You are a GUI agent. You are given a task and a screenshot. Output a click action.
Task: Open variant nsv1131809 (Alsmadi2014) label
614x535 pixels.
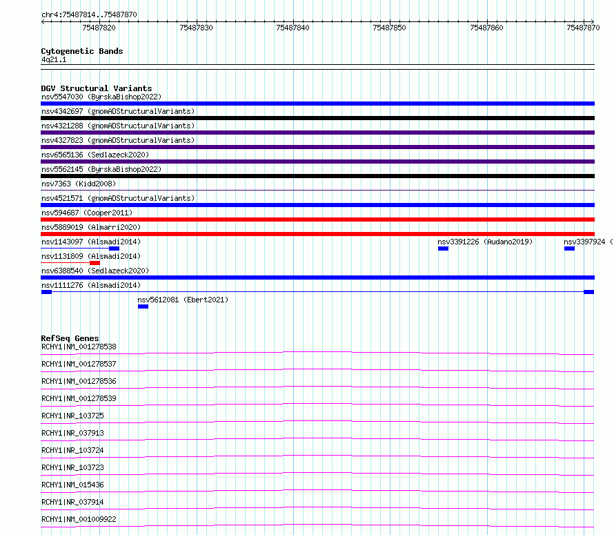(91, 256)
